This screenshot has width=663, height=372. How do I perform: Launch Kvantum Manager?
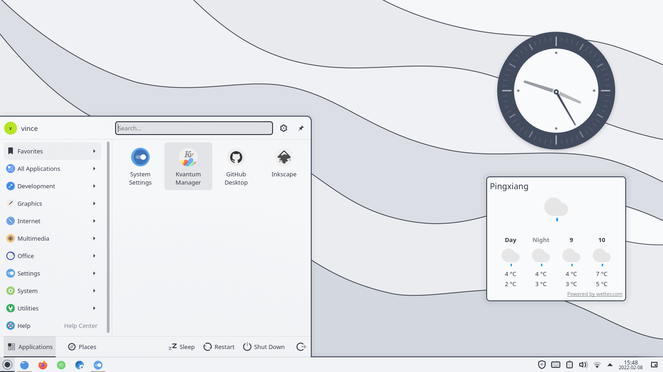[x=188, y=166]
